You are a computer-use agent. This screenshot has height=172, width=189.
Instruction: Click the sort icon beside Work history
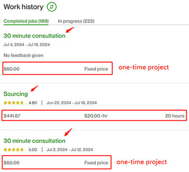click(52, 7)
